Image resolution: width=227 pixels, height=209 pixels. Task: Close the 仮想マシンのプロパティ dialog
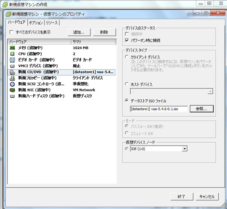tap(218, 13)
